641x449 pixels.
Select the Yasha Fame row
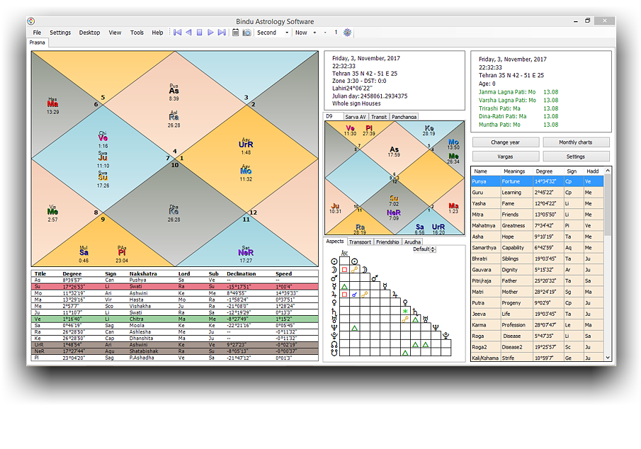pyautogui.click(x=537, y=204)
